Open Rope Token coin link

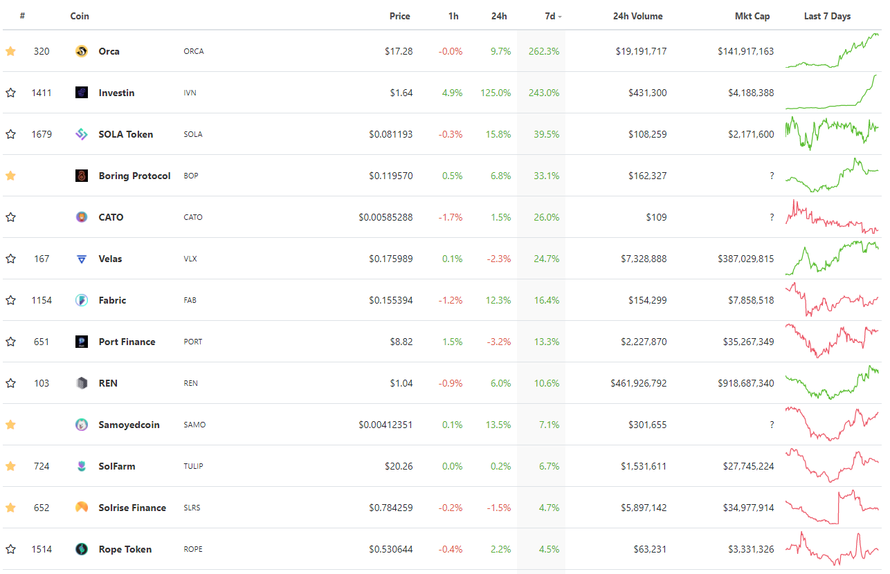[x=125, y=549]
